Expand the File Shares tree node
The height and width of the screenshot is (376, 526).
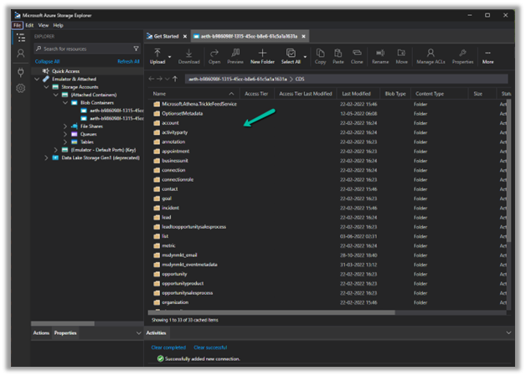pyautogui.click(x=65, y=126)
